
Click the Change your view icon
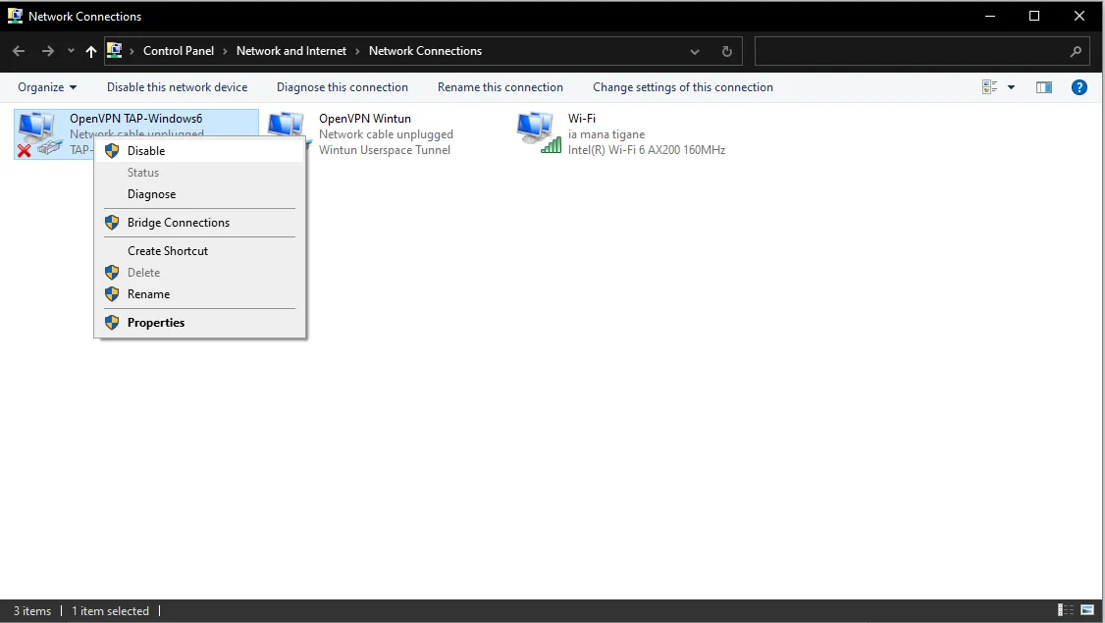tap(989, 87)
